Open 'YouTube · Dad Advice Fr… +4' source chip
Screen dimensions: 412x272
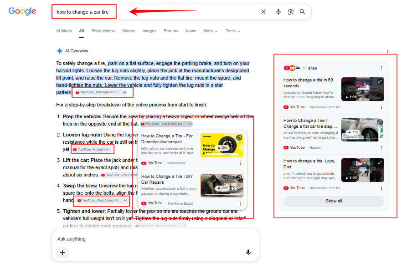click(x=101, y=92)
